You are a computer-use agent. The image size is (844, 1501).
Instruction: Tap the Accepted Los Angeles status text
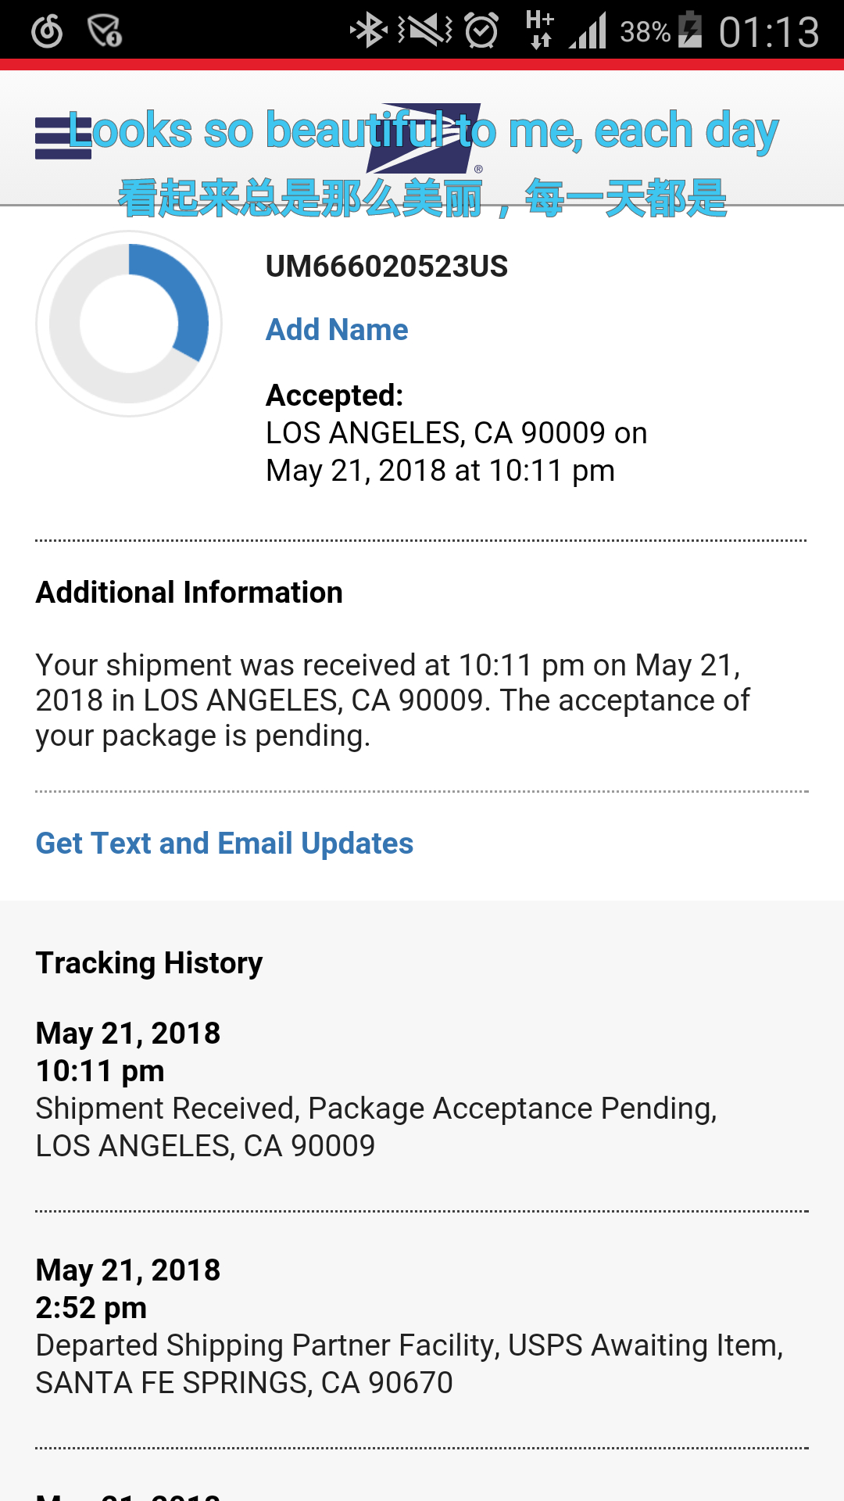coord(456,434)
